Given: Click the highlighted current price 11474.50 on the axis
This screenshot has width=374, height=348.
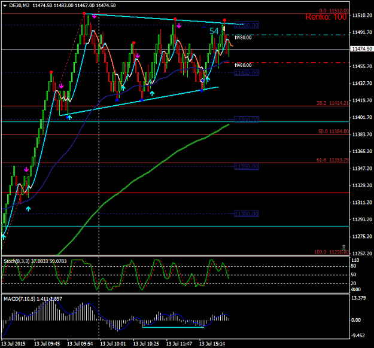Looking at the screenshot, I should [362, 49].
